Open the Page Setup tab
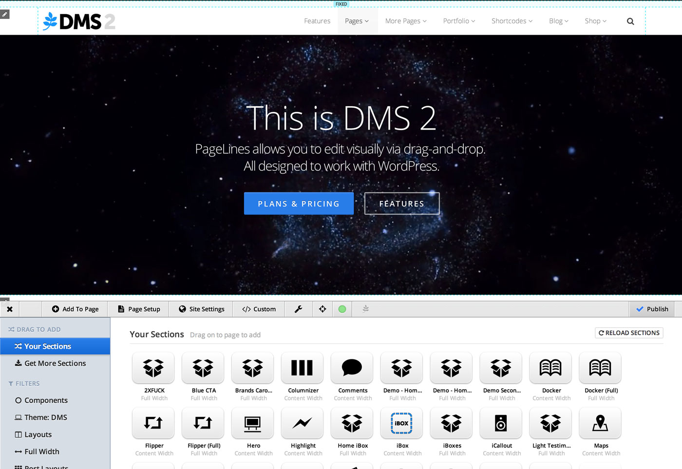682x469 pixels. [139, 309]
